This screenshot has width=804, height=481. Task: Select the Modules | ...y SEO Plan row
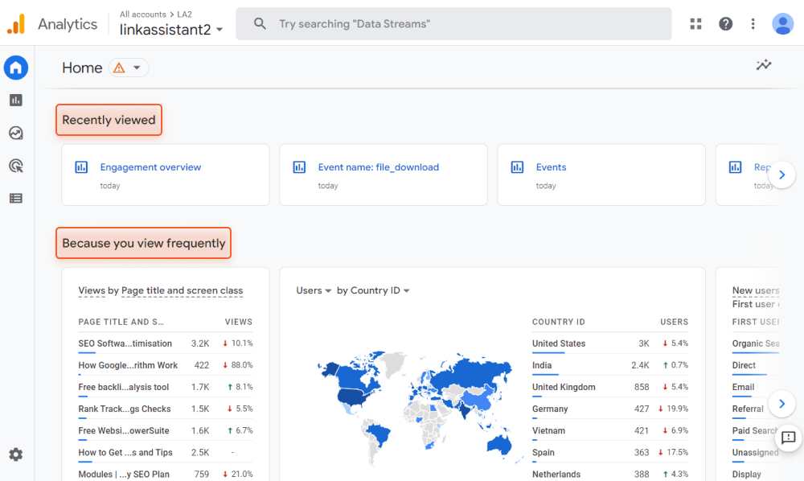[165, 474]
